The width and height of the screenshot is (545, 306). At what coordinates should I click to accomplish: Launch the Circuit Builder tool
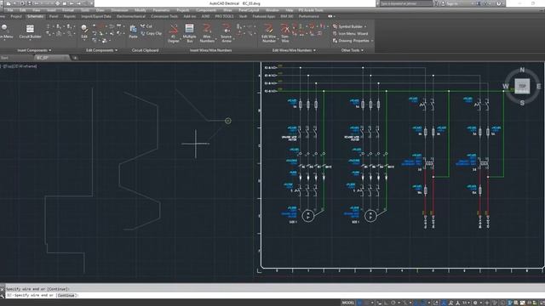click(x=30, y=31)
